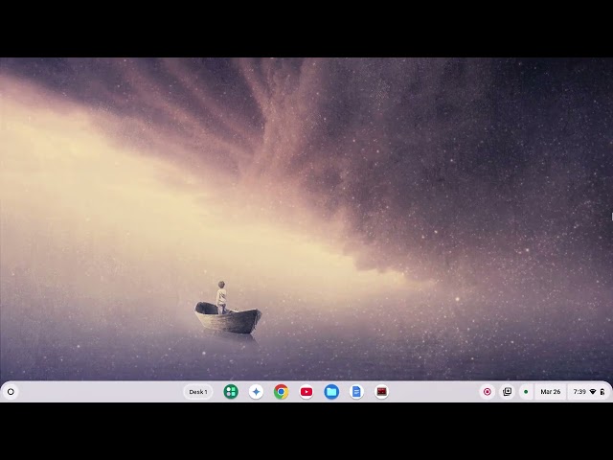Click the battery status icon
Image resolution: width=613 pixels, height=460 pixels.
(x=602, y=392)
